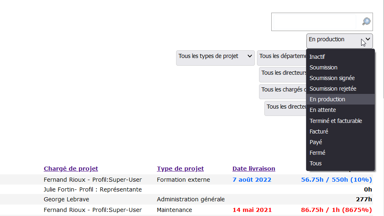
Task: Sort by Type de projet header
Action: point(180,169)
